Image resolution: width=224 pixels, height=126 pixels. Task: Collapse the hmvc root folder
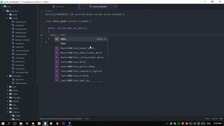[x=2, y=6]
